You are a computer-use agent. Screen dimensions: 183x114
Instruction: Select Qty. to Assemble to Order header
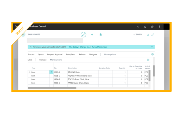[136, 67]
